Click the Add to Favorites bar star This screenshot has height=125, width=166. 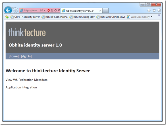[x=7, y=17]
